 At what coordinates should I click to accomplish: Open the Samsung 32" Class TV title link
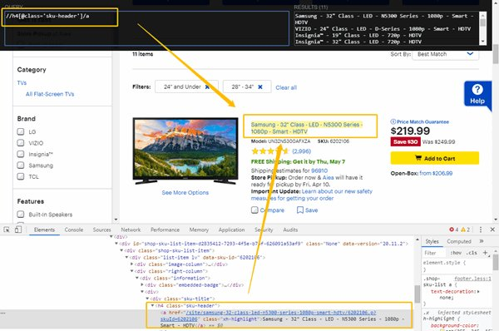[x=307, y=128]
